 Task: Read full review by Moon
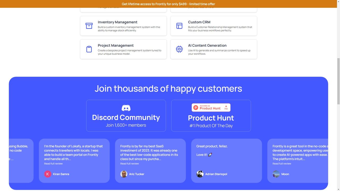pos(282,164)
